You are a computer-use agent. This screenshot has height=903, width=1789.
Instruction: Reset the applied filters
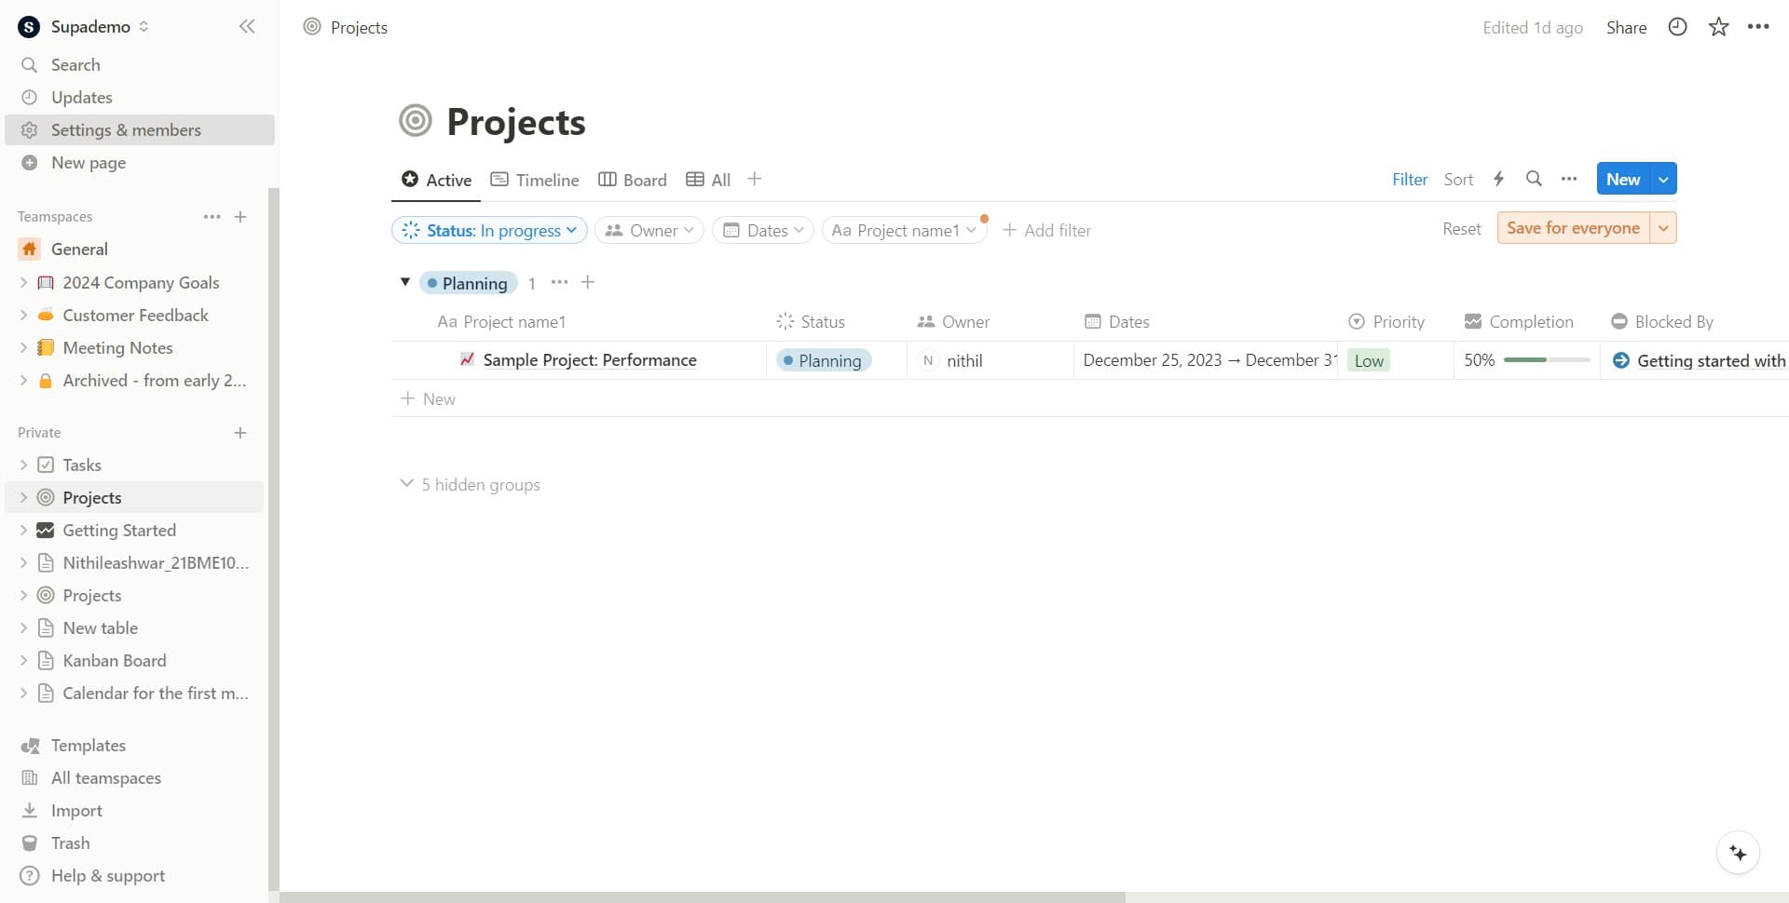[x=1461, y=229]
